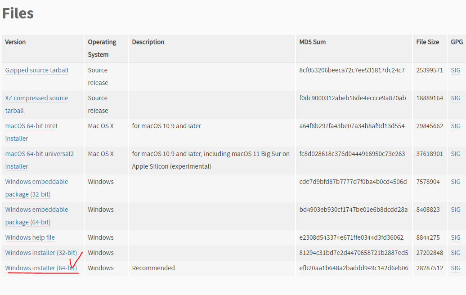Click file size 29845662

pyautogui.click(x=430, y=126)
